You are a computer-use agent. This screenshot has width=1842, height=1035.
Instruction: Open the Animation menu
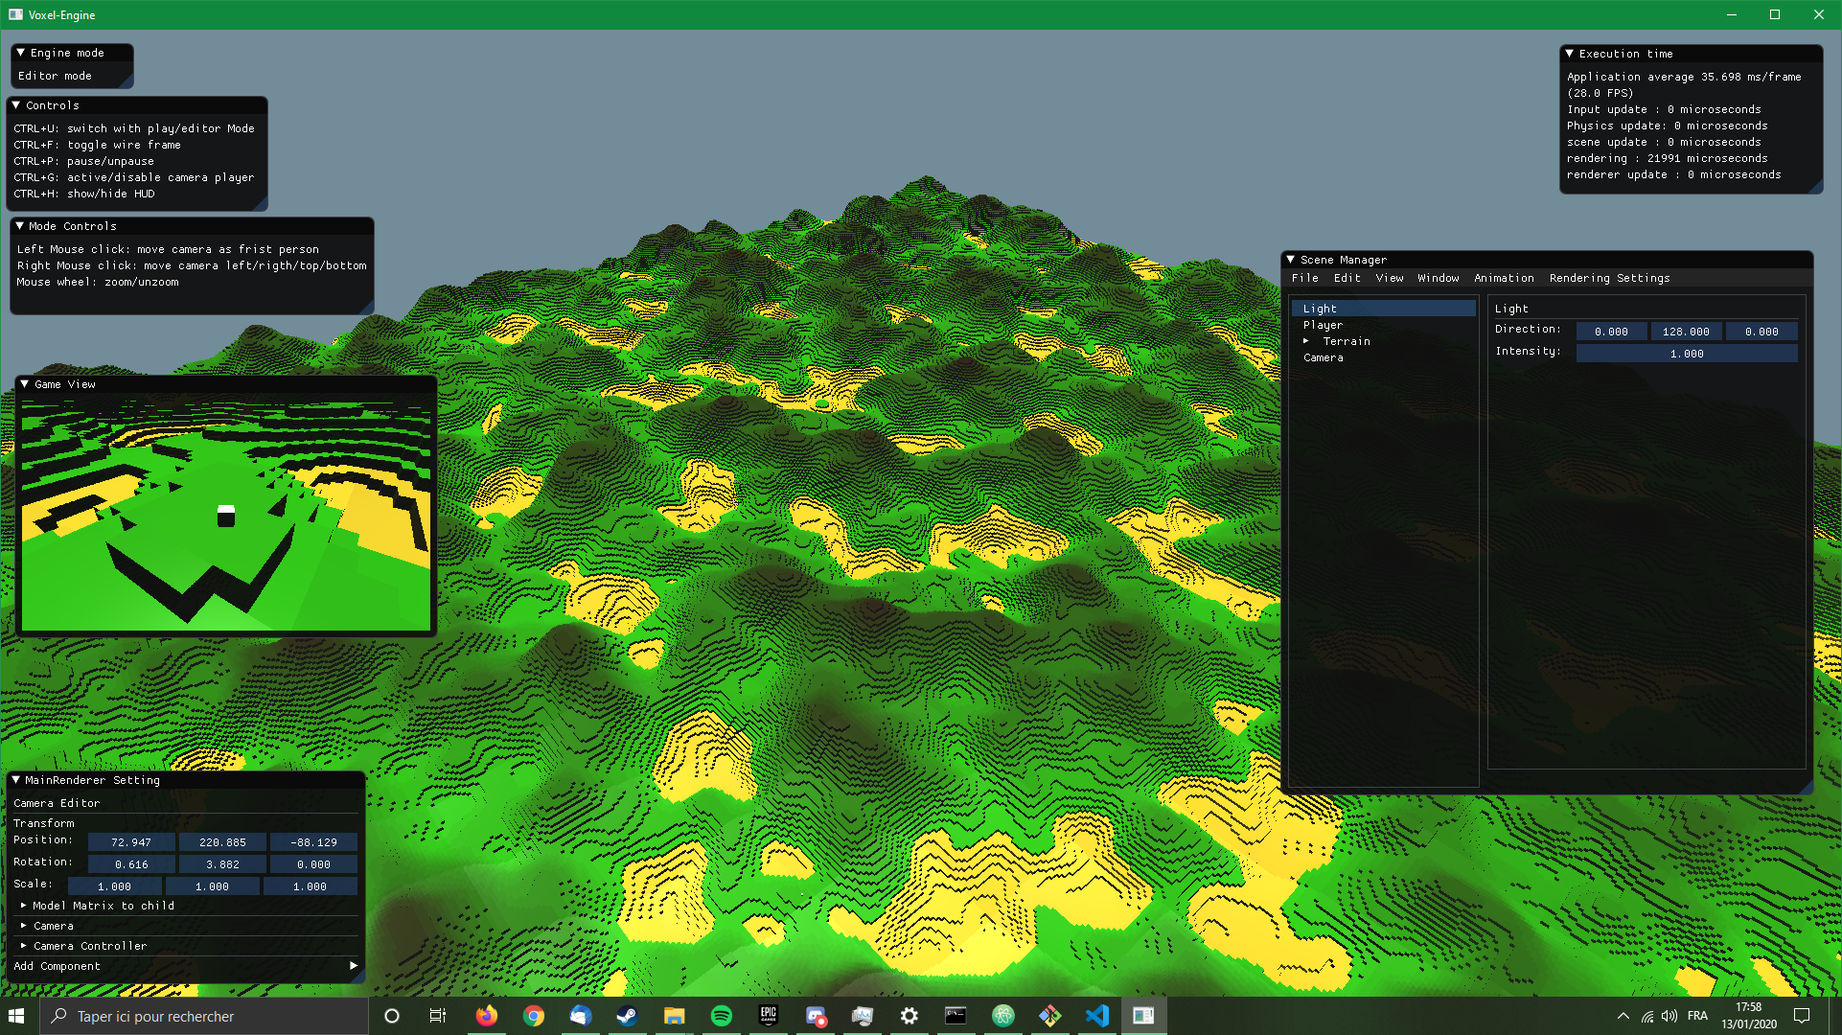(x=1504, y=278)
